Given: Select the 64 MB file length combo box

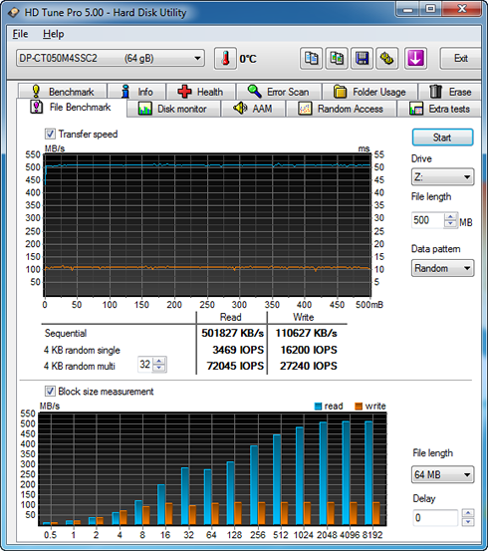Looking at the screenshot, I should [442, 474].
